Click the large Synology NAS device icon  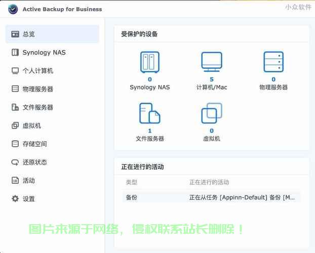[x=150, y=62]
